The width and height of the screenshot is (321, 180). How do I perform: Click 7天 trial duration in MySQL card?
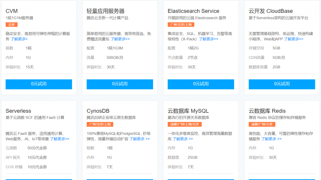(x=191, y=167)
